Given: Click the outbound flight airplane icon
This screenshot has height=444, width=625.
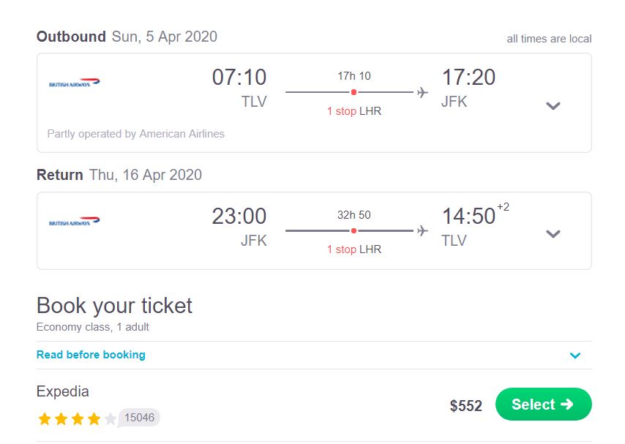Looking at the screenshot, I should [x=422, y=92].
